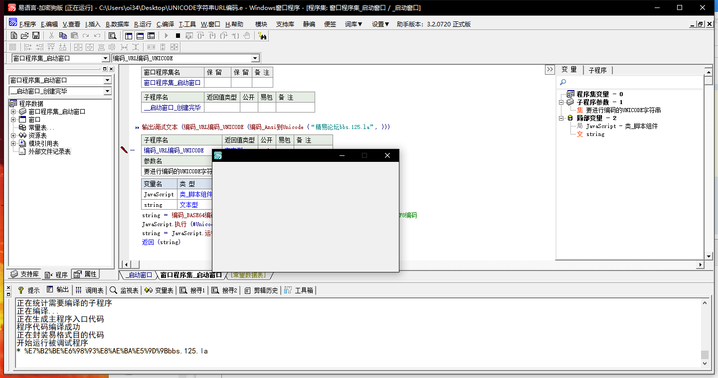Image resolution: width=718 pixels, height=378 pixels.
Task: Expand the 窗口 tree node
Action: click(13, 120)
